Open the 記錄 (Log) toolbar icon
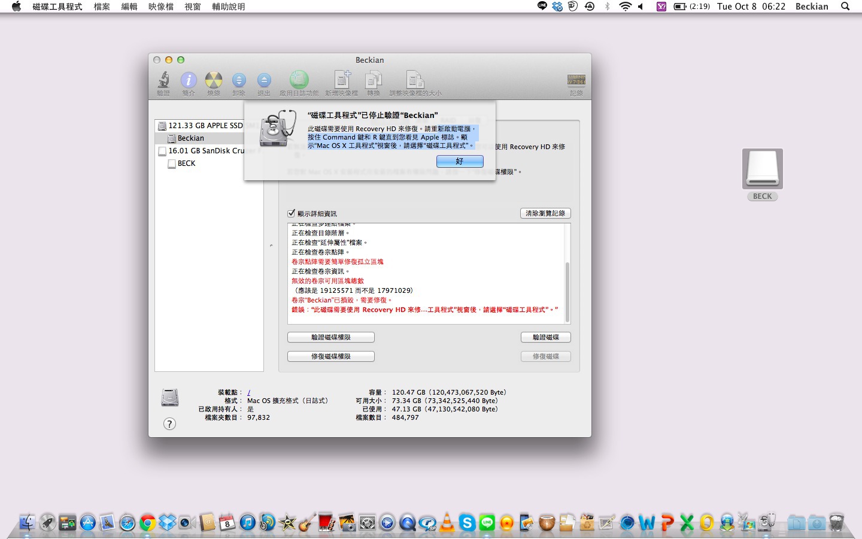This screenshot has width=862, height=539. pos(576,84)
